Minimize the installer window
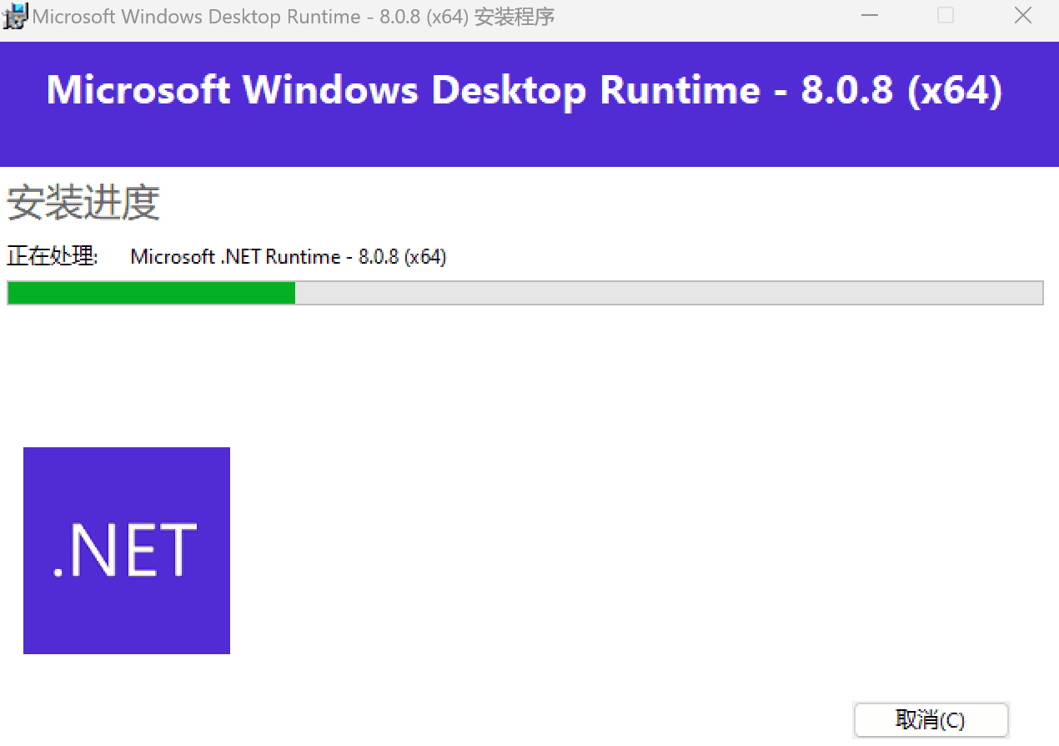Image resolution: width=1059 pixels, height=746 pixels. [x=870, y=16]
